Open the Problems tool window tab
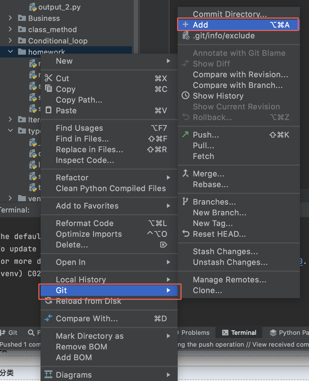This screenshot has height=381, width=309. pos(195,333)
